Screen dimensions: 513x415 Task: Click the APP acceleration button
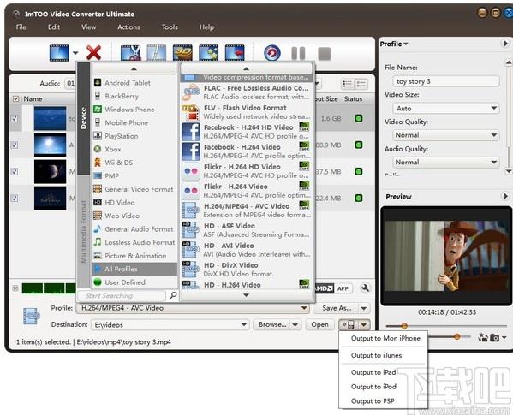[x=343, y=288]
